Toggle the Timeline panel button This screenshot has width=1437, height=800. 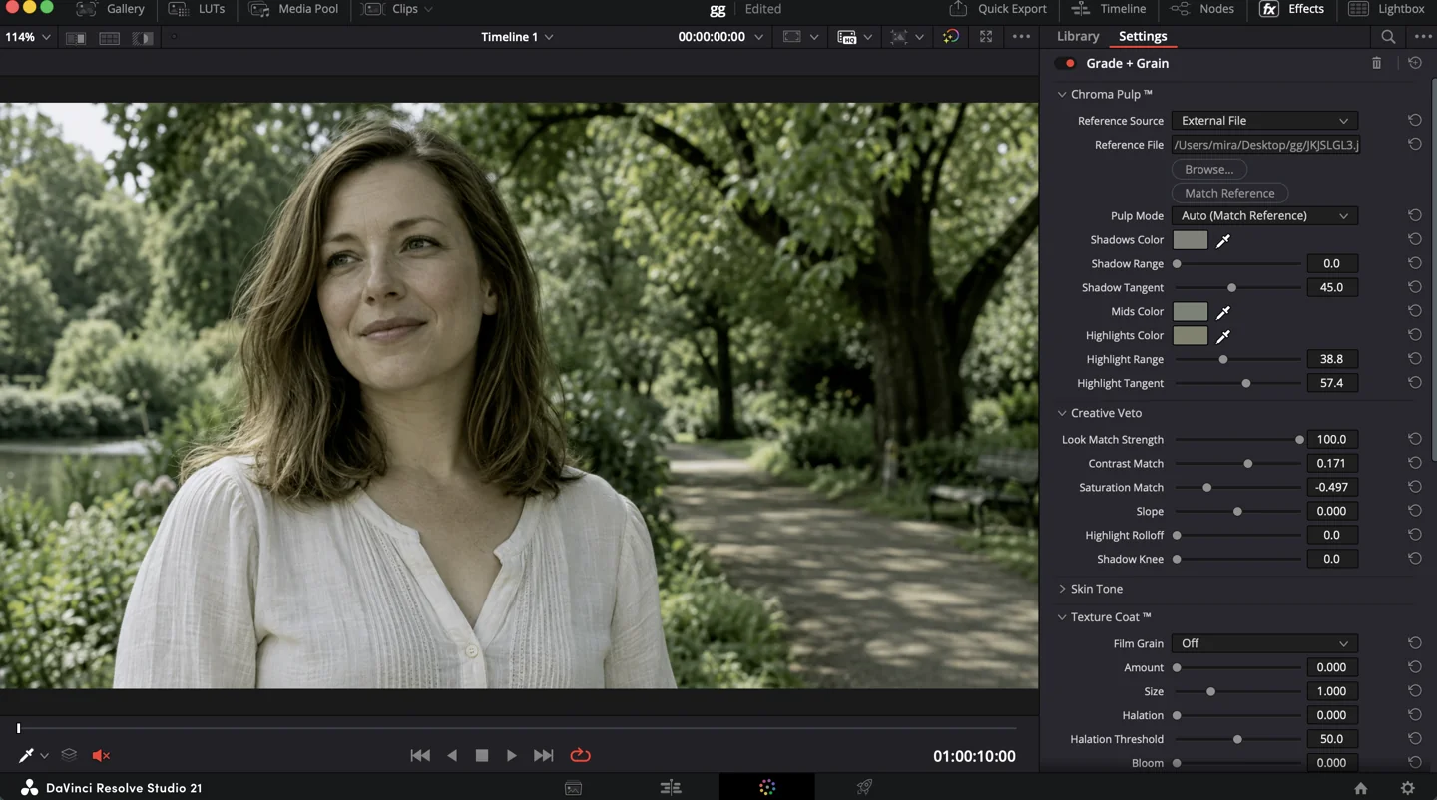coord(1108,9)
